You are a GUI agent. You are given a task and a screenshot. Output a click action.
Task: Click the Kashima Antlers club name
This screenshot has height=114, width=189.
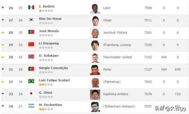115,94
